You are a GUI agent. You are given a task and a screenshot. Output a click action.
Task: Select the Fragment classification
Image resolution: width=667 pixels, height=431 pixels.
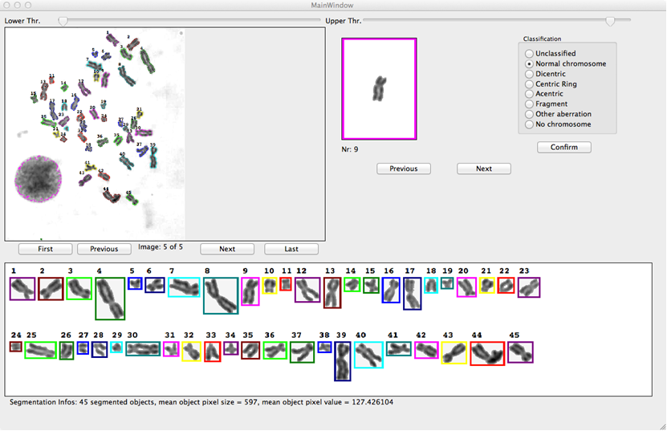tap(530, 104)
